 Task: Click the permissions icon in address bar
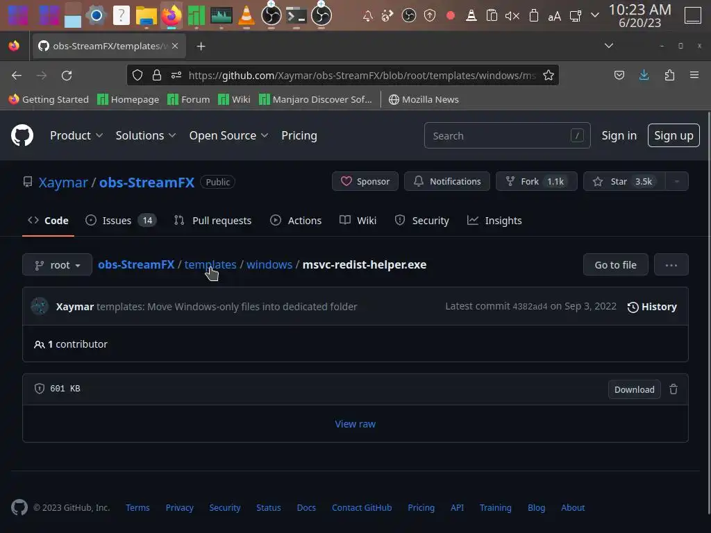click(x=176, y=75)
